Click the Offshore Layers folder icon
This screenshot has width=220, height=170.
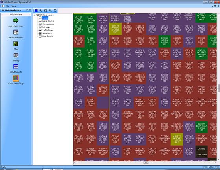[37, 15]
